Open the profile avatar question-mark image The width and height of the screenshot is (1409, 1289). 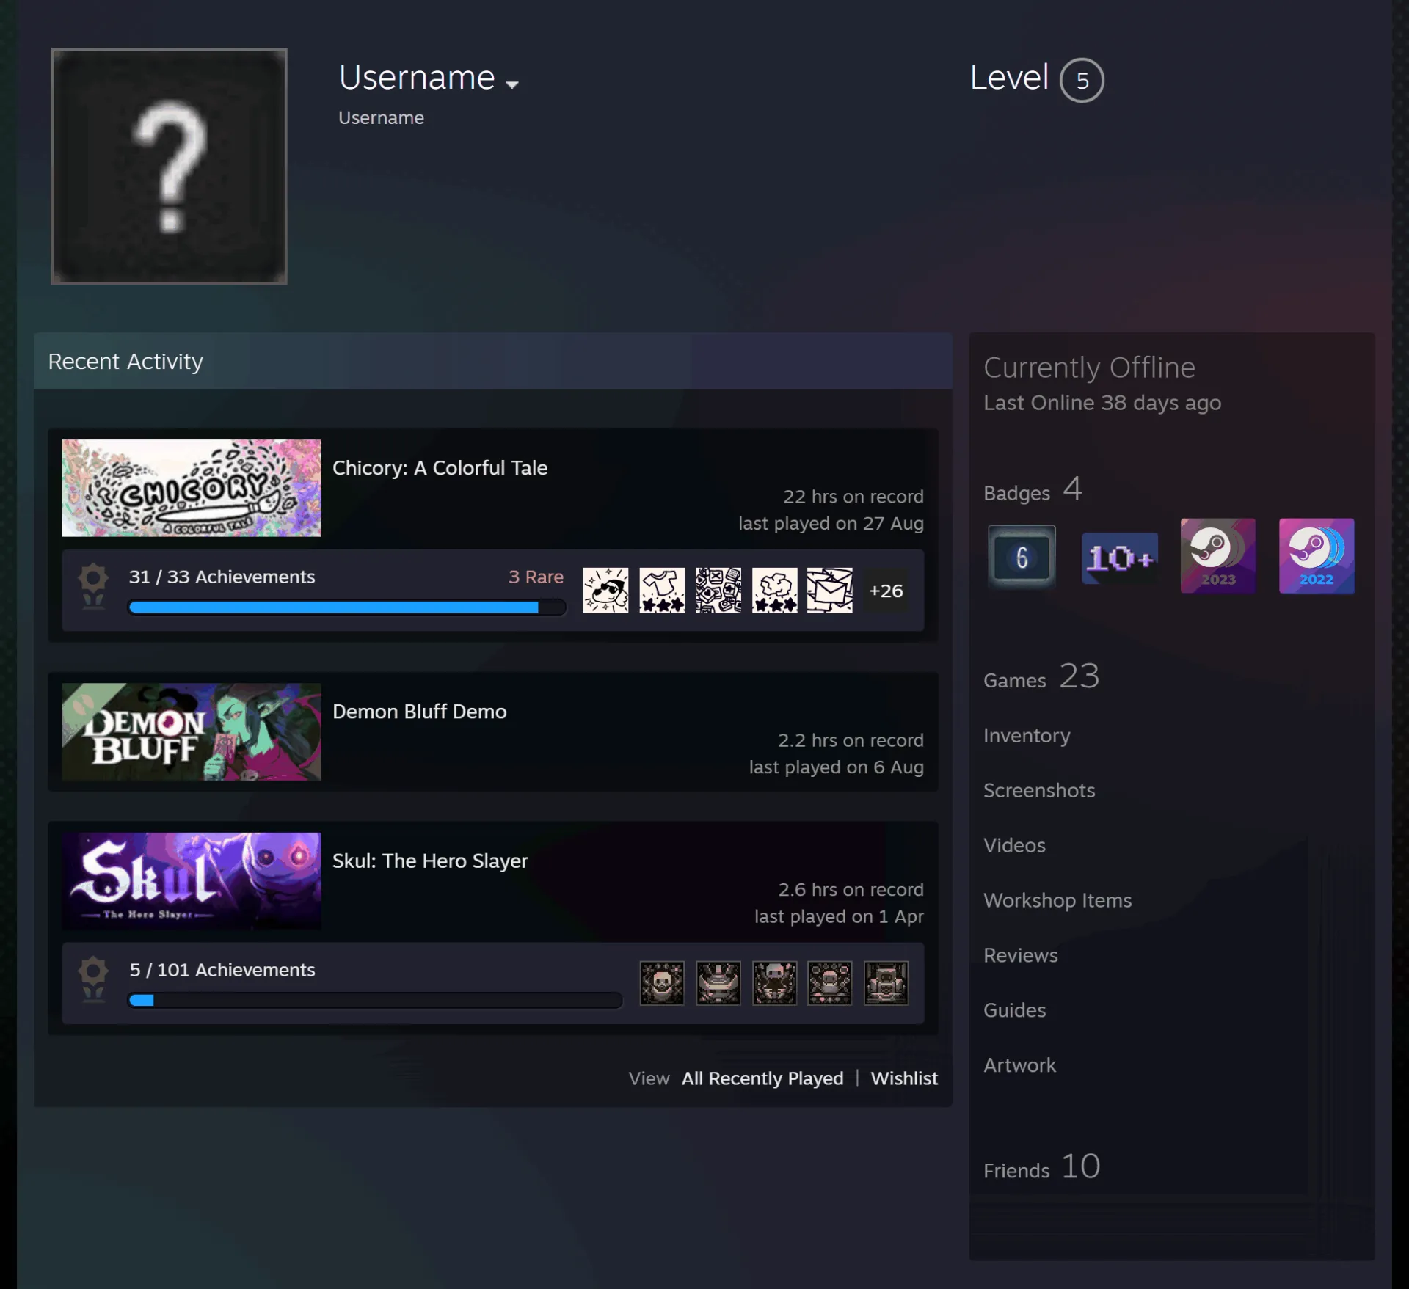click(x=169, y=166)
